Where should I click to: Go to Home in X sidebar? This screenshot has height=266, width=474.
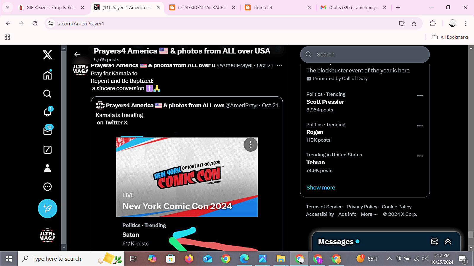point(47,75)
